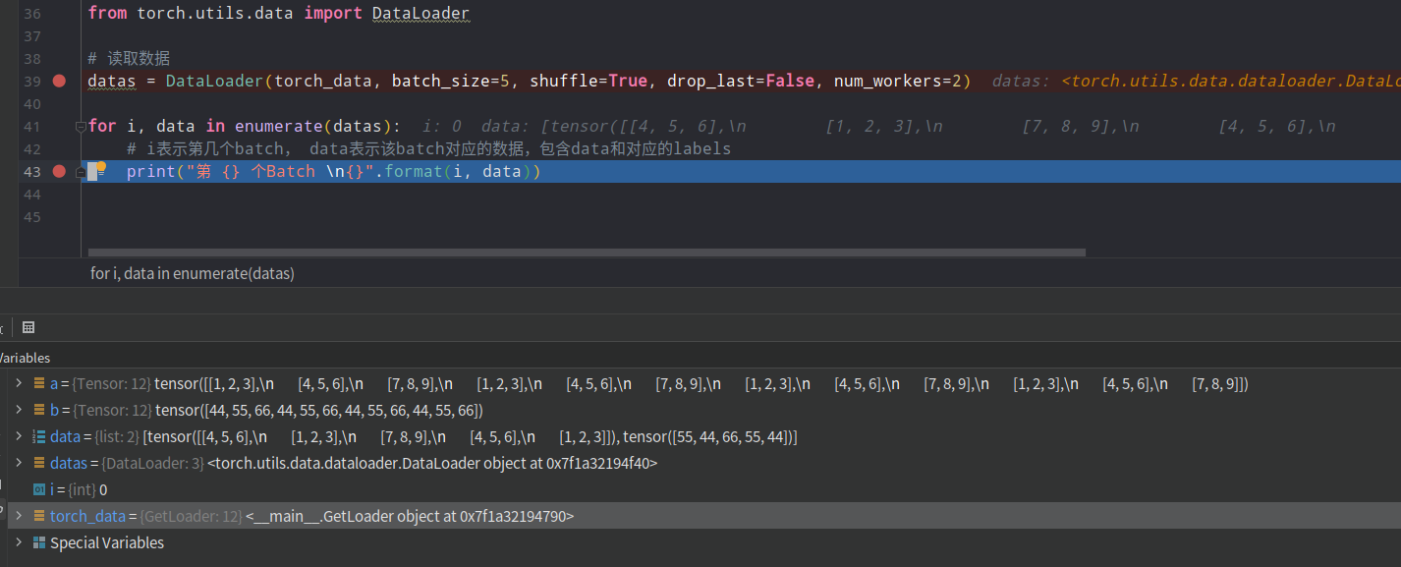Expand the Special Variables node
Viewport: 1401px width, 567px height.
tap(18, 542)
